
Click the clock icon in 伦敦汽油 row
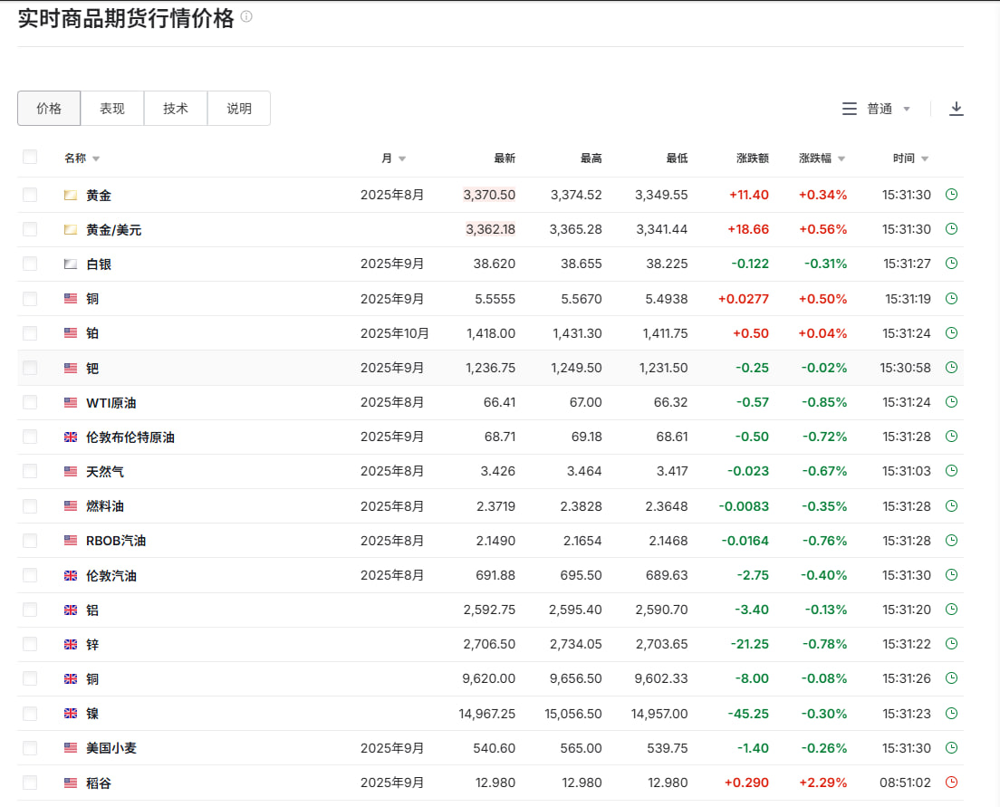(x=951, y=575)
